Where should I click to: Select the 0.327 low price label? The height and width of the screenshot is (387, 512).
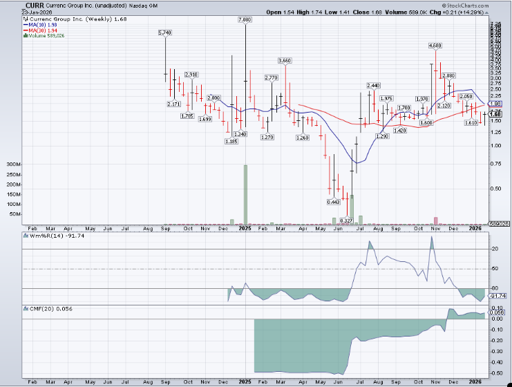pyautogui.click(x=347, y=220)
